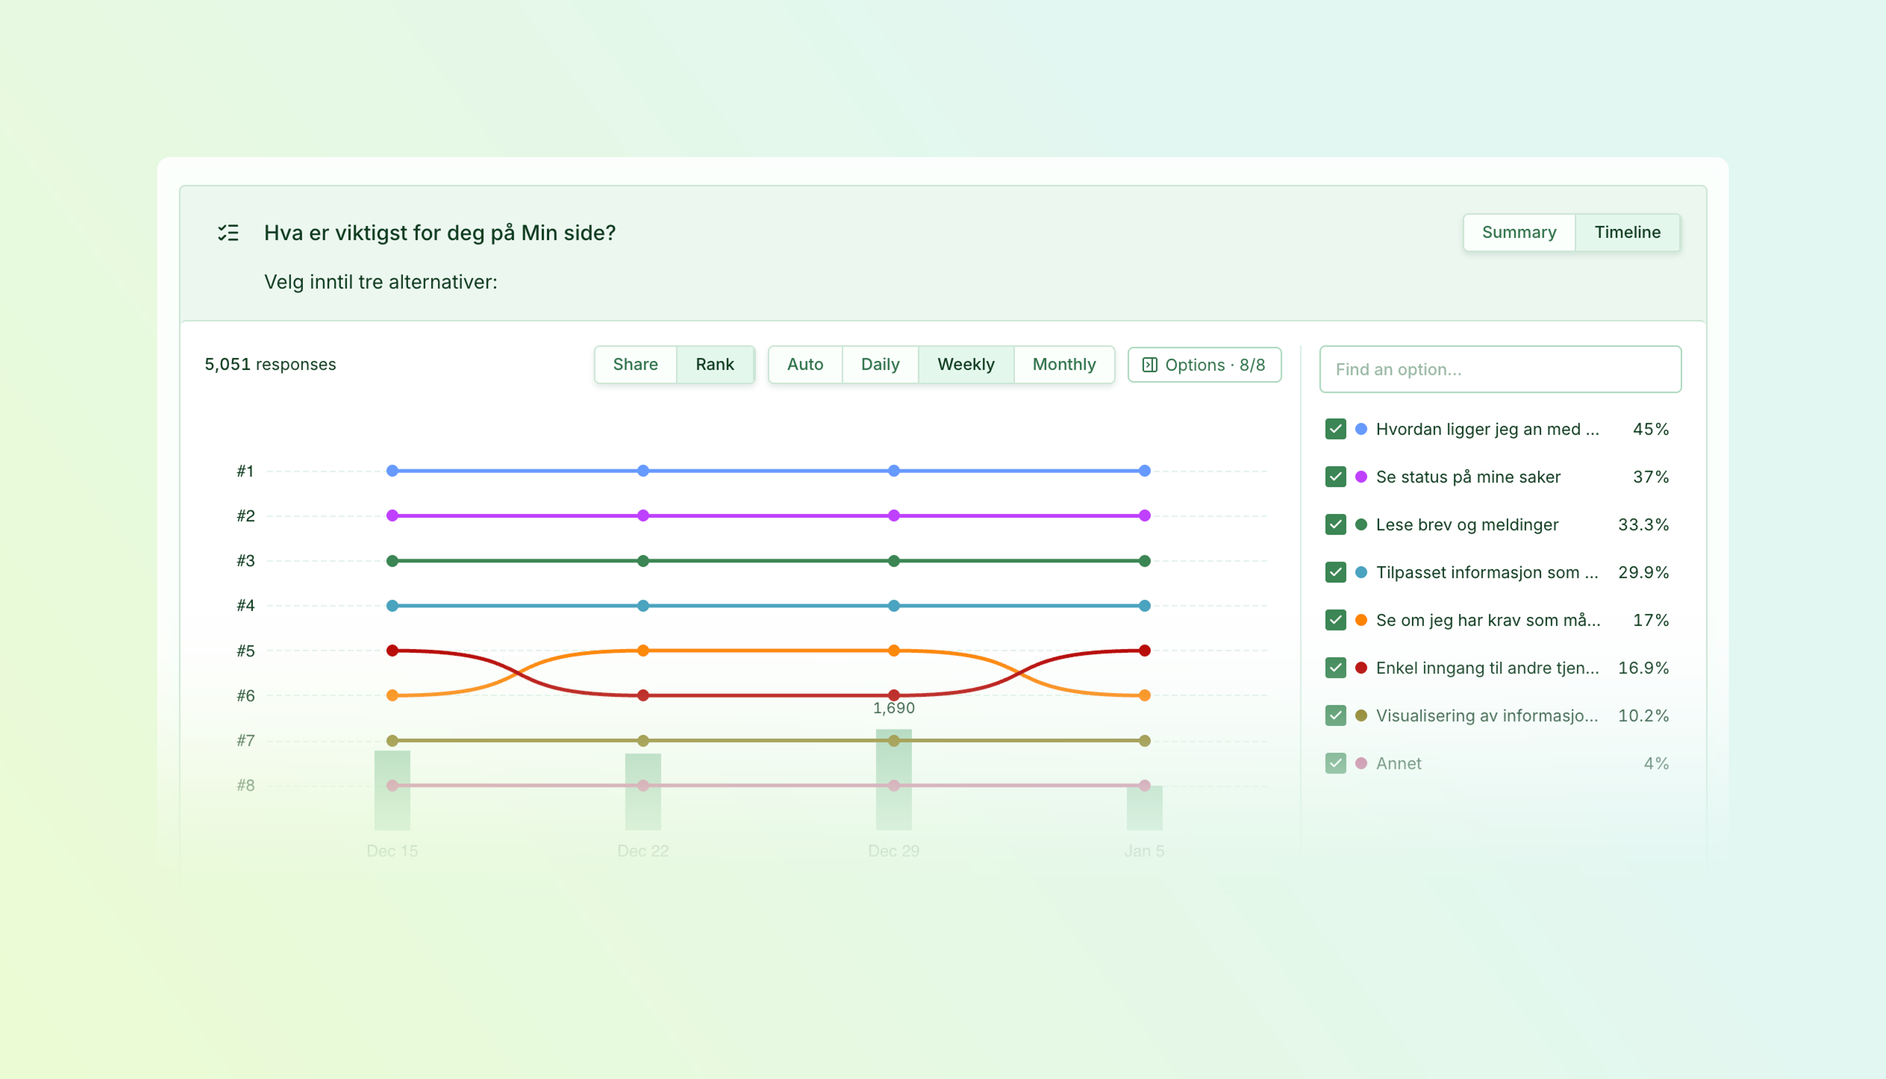Click the orange rank #5 point at Dec 29

(x=894, y=651)
